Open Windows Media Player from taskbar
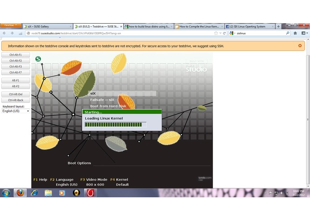This screenshot has height=220, width=310. tap(62, 193)
